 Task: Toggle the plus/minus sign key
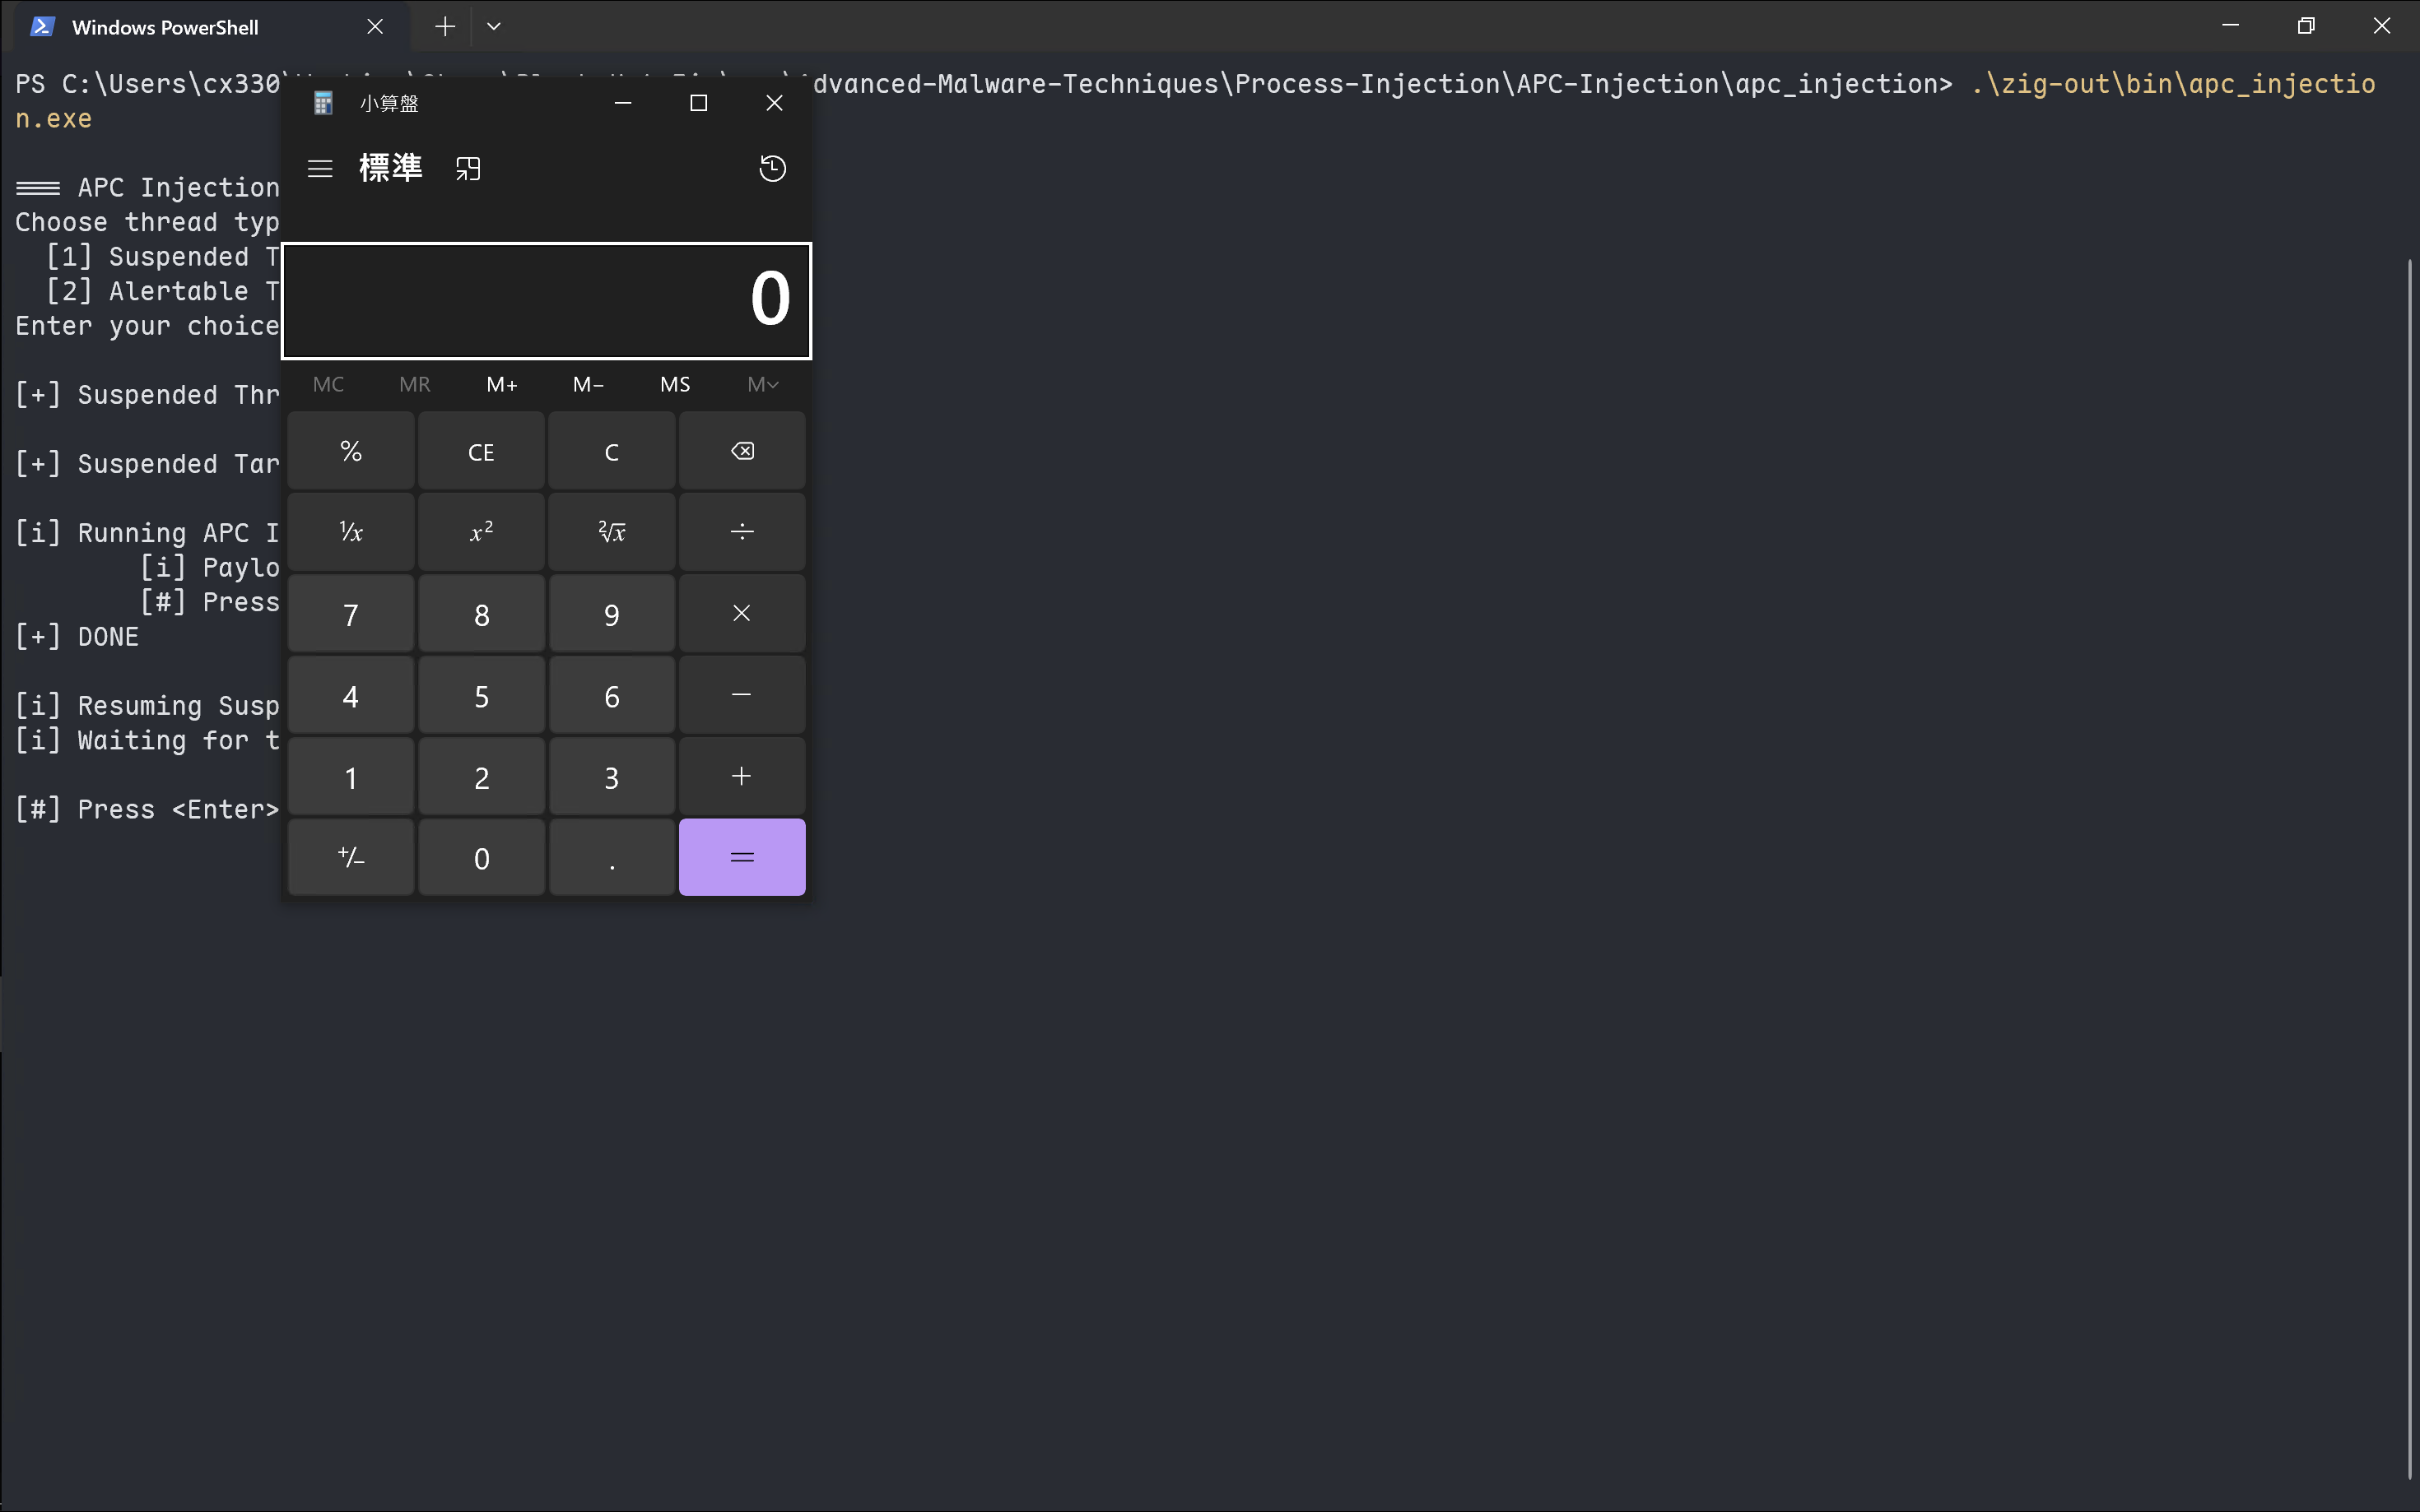click(x=351, y=858)
